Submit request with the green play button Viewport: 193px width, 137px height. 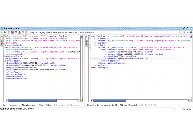pos(2,32)
